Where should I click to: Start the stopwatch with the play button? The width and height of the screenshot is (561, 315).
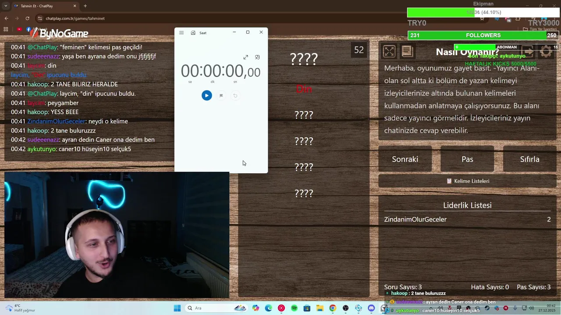pyautogui.click(x=206, y=95)
